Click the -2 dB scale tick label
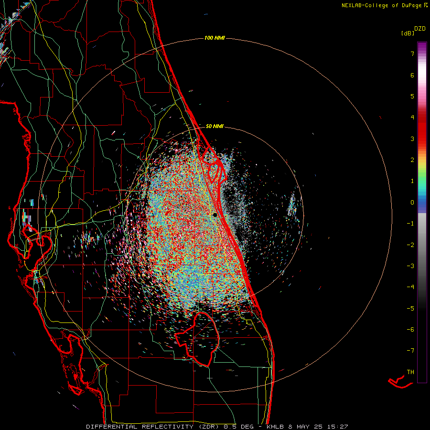430x430 pixels. [x=410, y=245]
